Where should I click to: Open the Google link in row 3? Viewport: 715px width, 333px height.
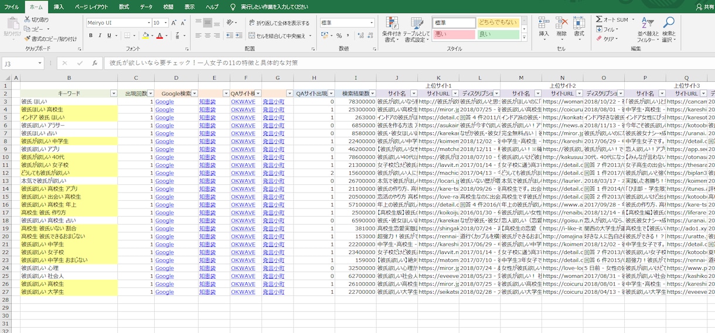pyautogui.click(x=165, y=102)
